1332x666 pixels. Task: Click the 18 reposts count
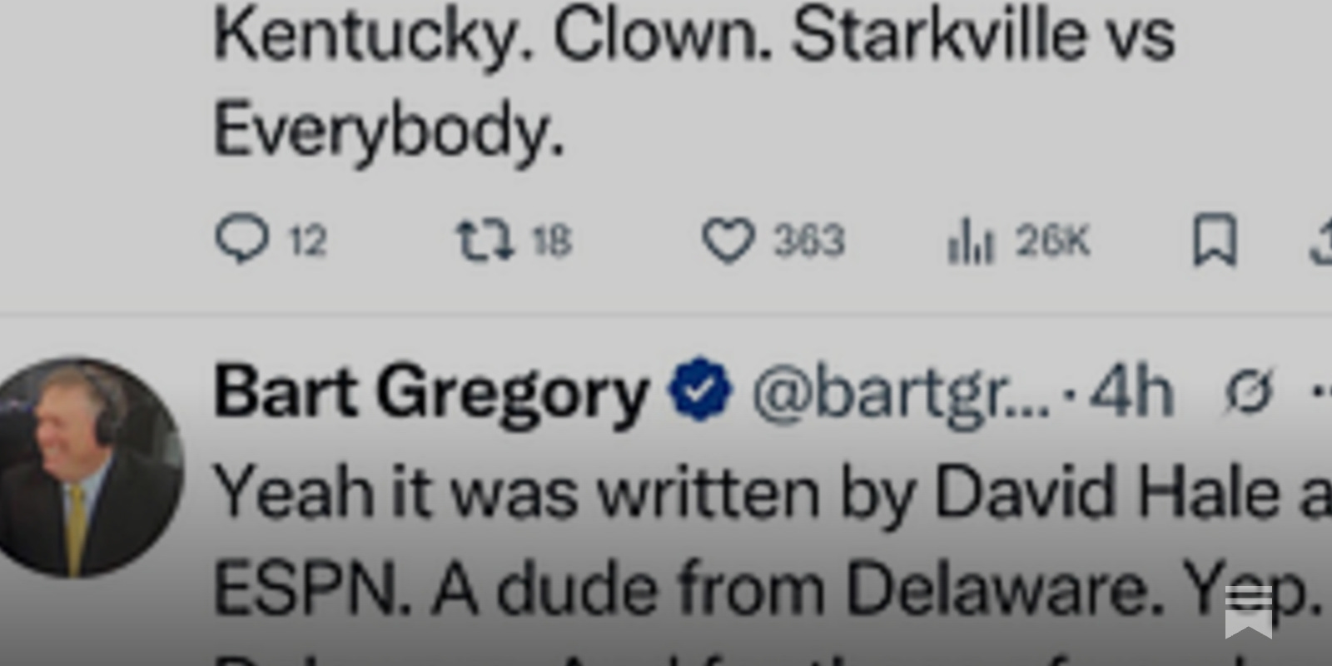coord(552,241)
